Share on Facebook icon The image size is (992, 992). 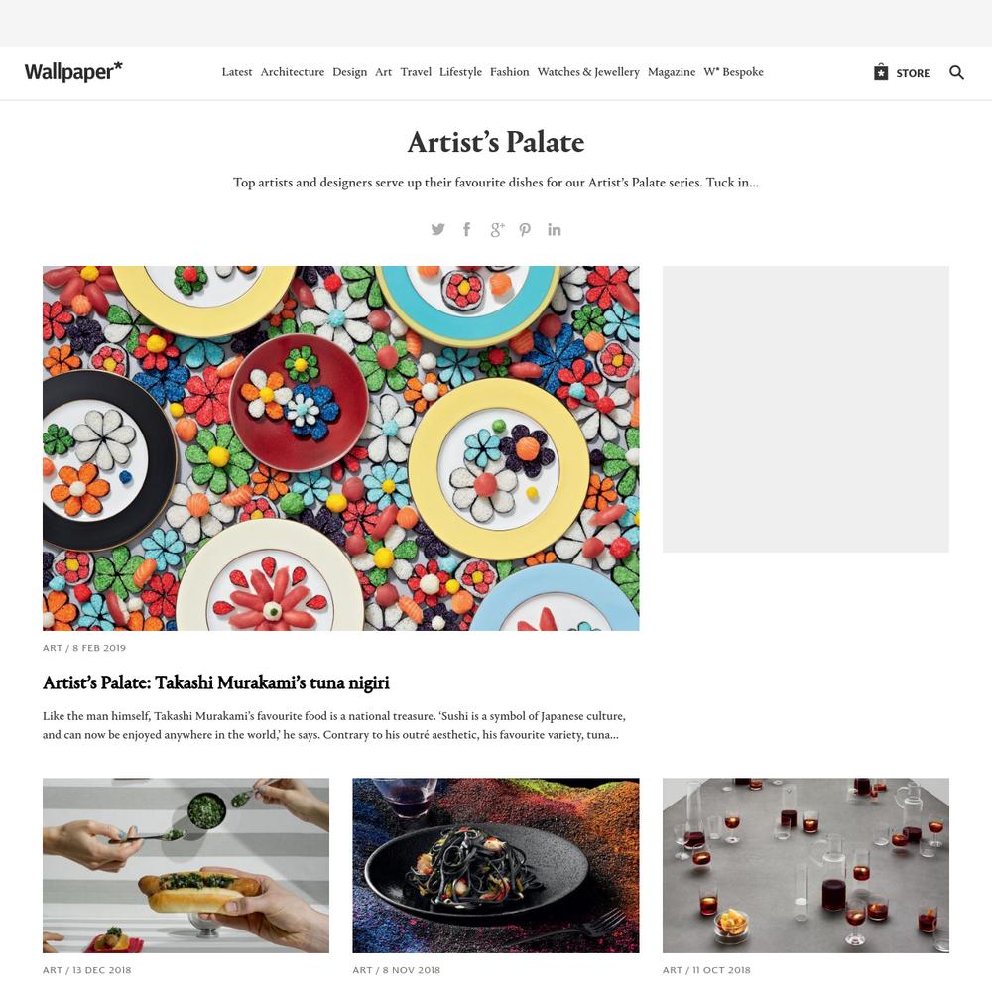coord(467,230)
